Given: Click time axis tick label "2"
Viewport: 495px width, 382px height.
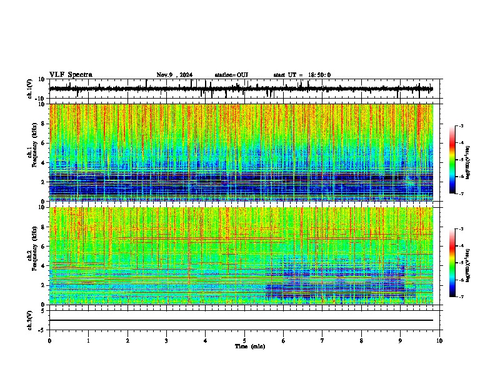Looking at the screenshot, I should point(127,341).
